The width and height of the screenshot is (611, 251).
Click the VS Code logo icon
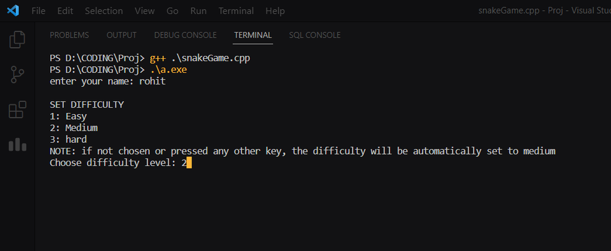pos(13,11)
